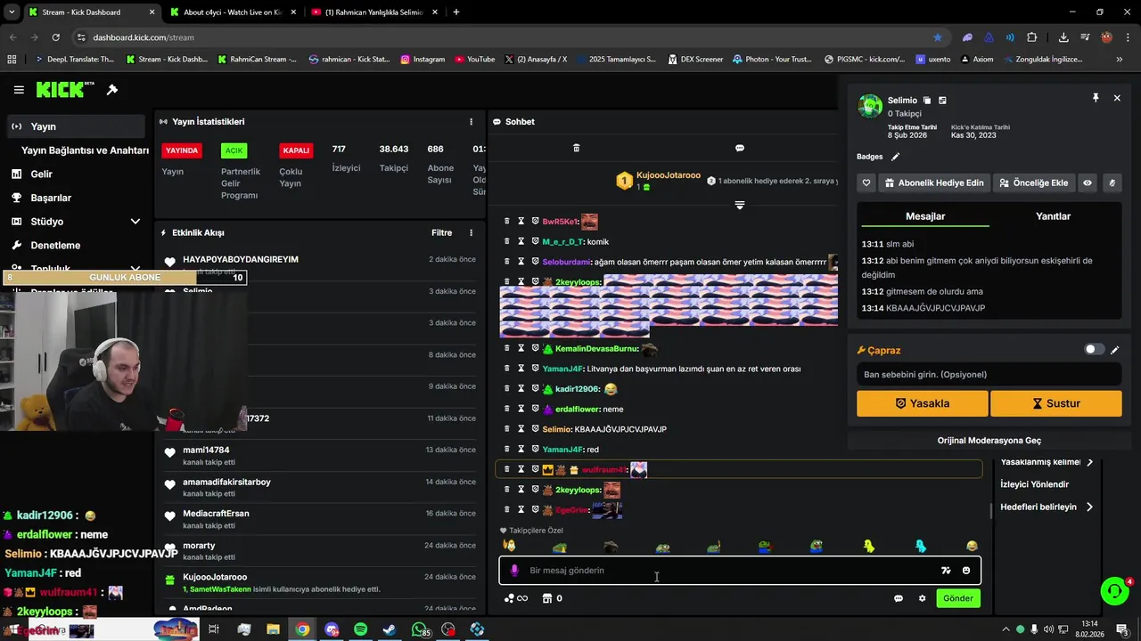Click Selimio's username in chat

[556, 429]
